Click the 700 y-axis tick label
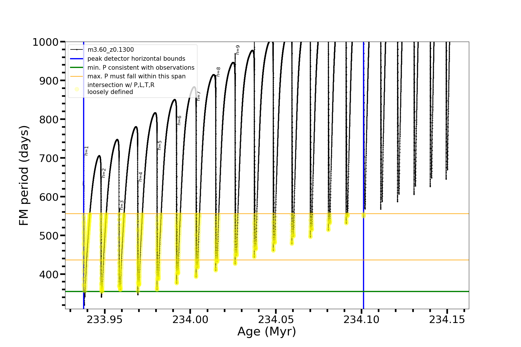The image size is (521, 347). 49,158
